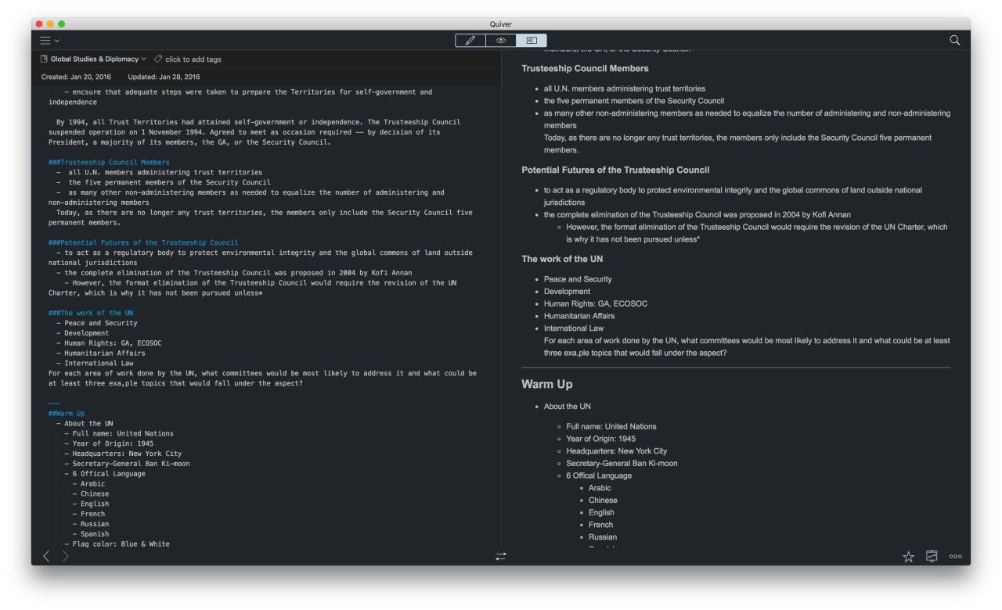Click Potential Futures heading in preview pane
The height and width of the screenshot is (610, 1002).
[615, 170]
